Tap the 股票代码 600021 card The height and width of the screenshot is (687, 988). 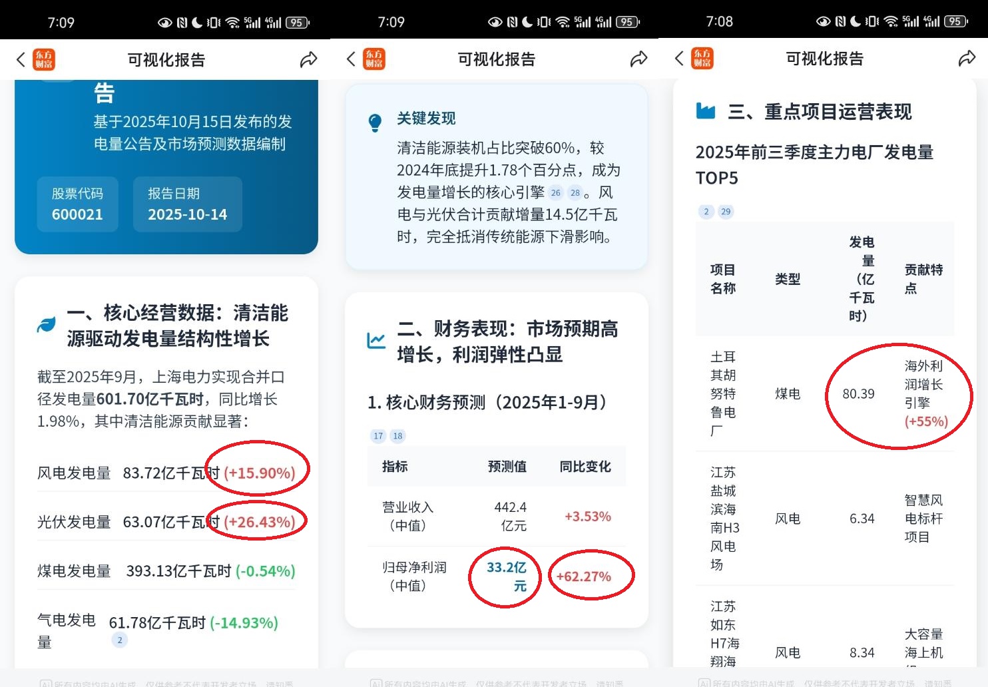[x=77, y=204]
